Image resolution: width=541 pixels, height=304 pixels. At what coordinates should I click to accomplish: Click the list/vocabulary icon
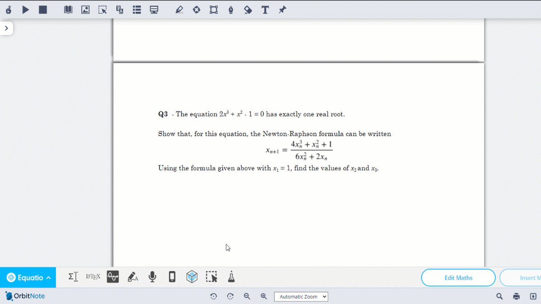click(x=137, y=9)
